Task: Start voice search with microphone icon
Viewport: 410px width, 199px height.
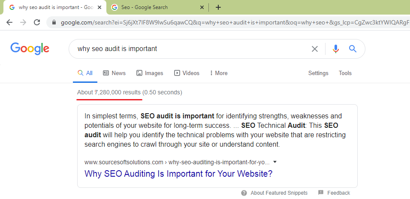Action: click(x=336, y=49)
